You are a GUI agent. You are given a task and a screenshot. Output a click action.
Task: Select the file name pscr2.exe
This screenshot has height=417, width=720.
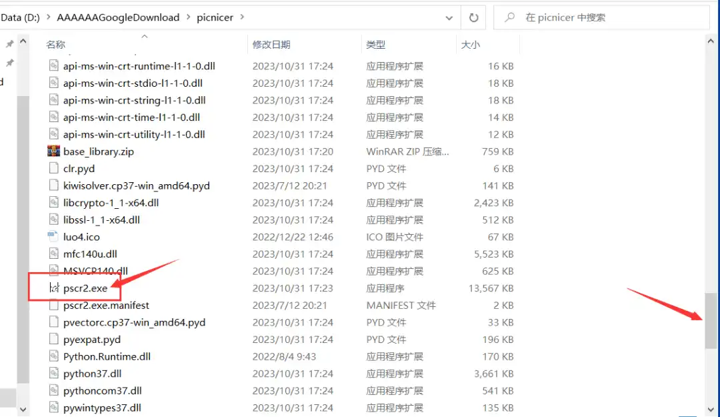tap(85, 288)
